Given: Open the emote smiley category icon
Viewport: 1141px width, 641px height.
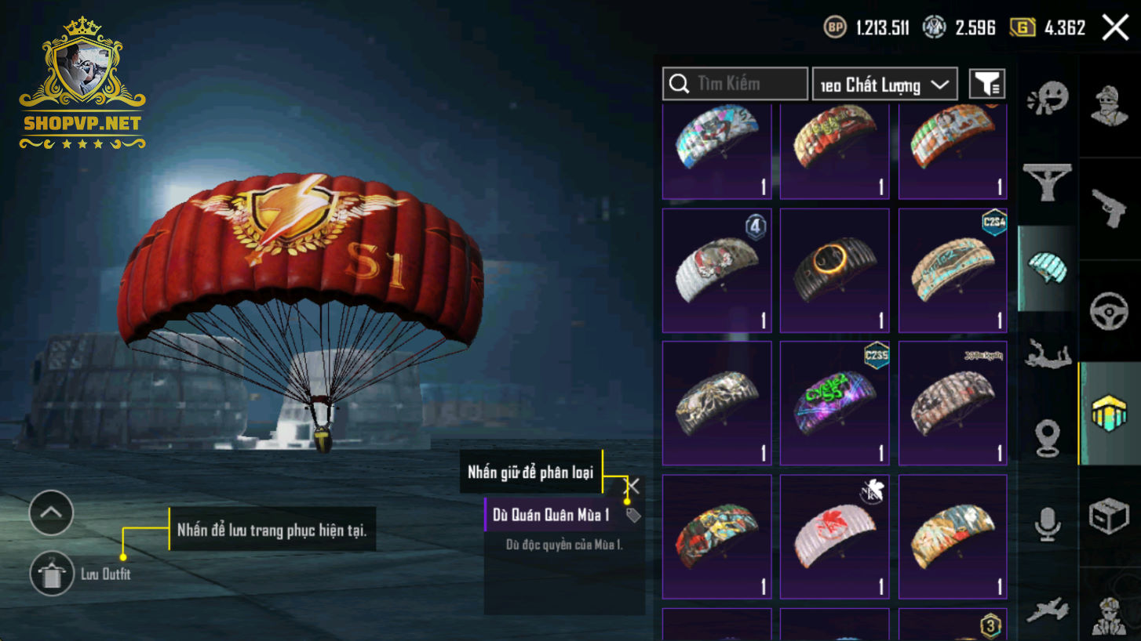Looking at the screenshot, I should pos(1047,100).
